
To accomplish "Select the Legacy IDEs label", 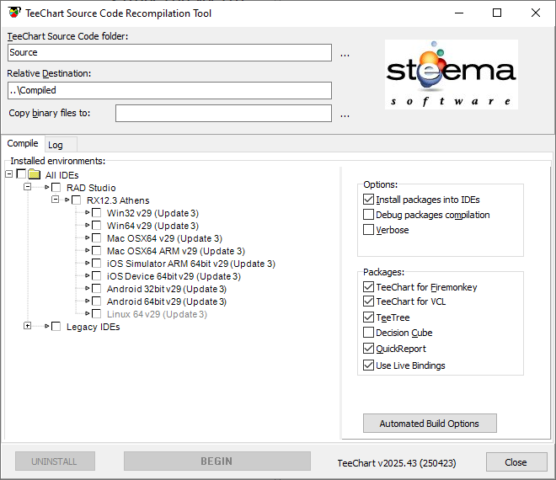I will [x=94, y=327].
